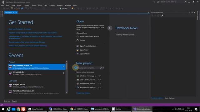This screenshot has width=200, height=112.
Task: Select the ASP.NET Core Web Application template
Action: [88, 87]
